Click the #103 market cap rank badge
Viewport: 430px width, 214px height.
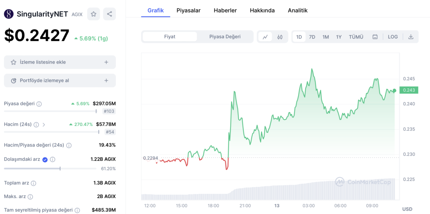point(109,111)
